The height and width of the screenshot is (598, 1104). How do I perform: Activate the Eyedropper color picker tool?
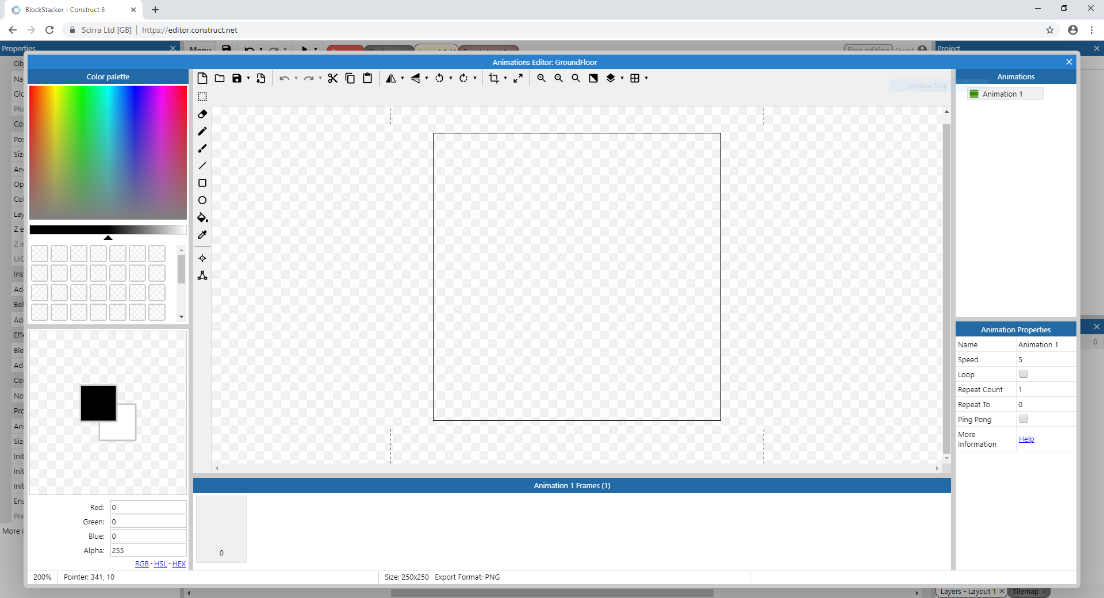[202, 235]
